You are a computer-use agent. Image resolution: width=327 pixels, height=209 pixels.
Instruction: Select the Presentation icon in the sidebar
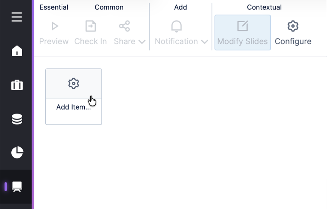[16, 187]
